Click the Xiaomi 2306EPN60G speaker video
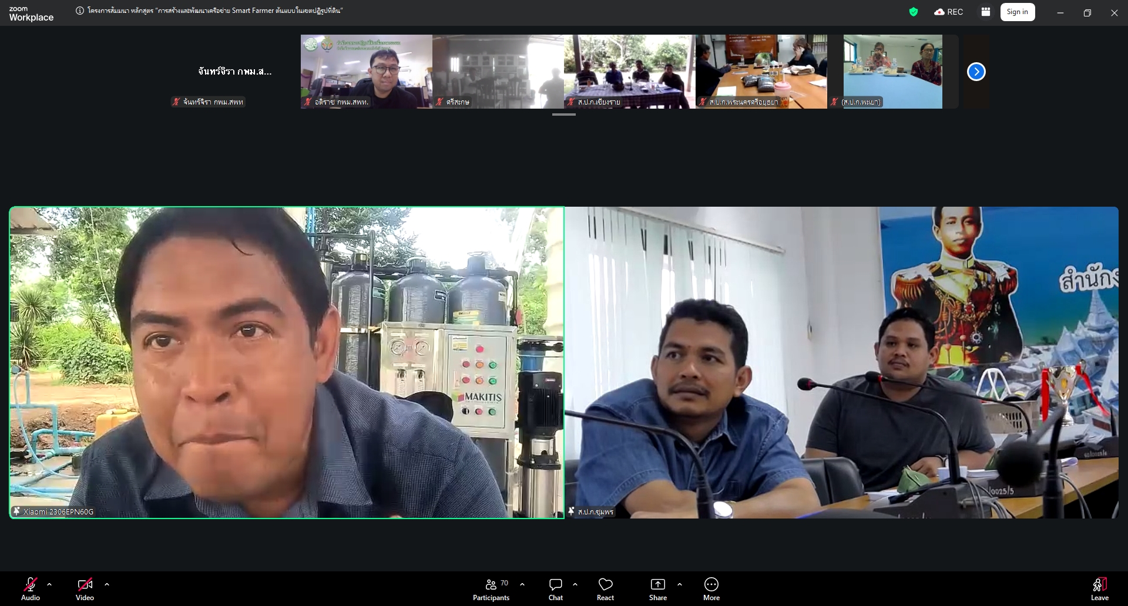Viewport: 1128px width, 606px height. [x=287, y=362]
